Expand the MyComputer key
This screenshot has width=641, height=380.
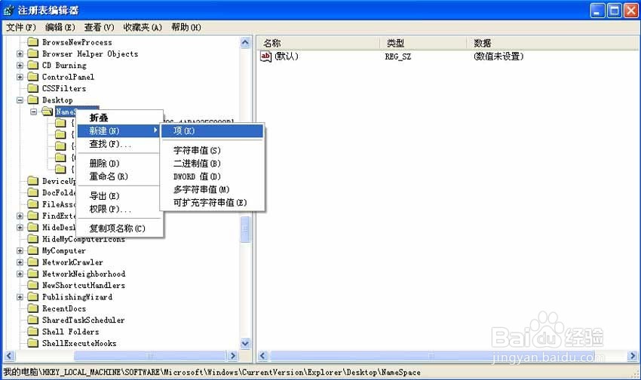[x=20, y=250]
